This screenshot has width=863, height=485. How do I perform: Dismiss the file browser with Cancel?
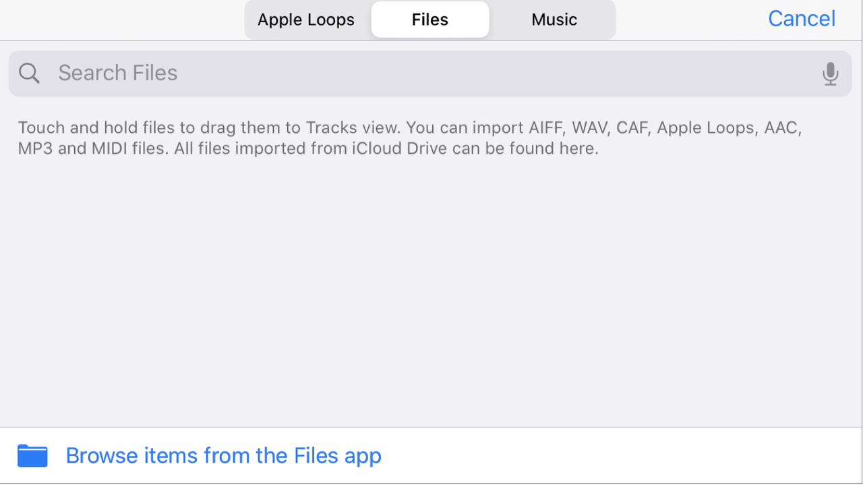point(802,19)
